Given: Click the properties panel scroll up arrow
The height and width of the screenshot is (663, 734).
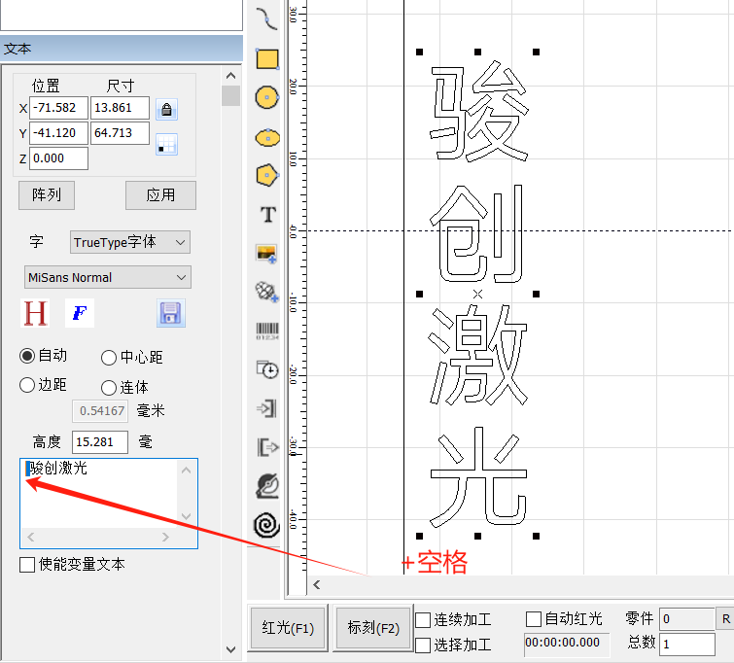Looking at the screenshot, I should [230, 76].
